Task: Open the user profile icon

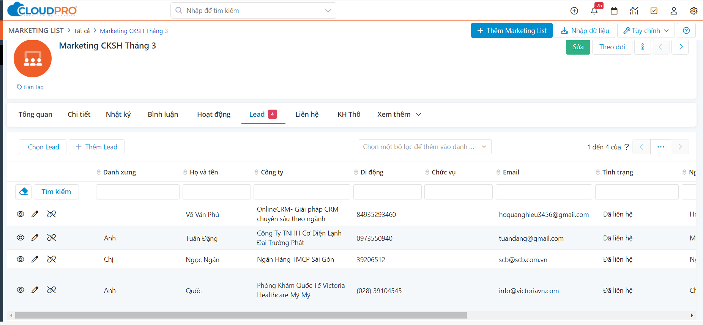Action: (674, 11)
